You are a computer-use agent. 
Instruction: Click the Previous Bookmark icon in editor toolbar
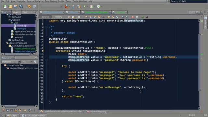click(x=109, y=17)
